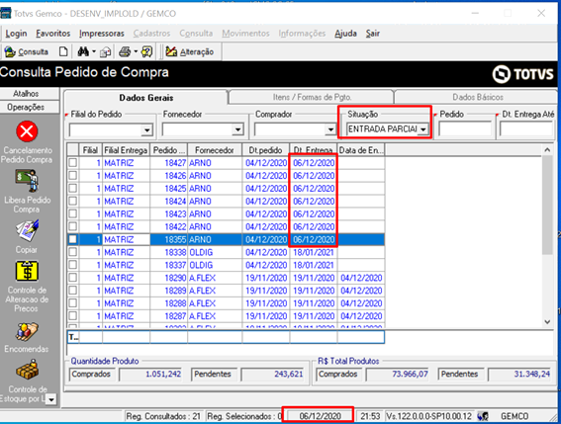Image resolution: width=561 pixels, height=424 pixels.
Task: Click the Consulta toolbar button
Action: pos(26,51)
